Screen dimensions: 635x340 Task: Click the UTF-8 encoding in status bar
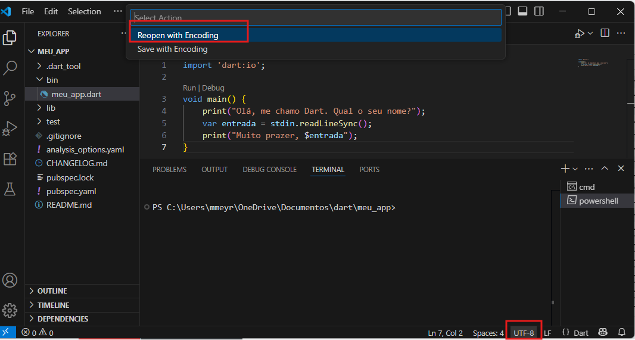(524, 333)
